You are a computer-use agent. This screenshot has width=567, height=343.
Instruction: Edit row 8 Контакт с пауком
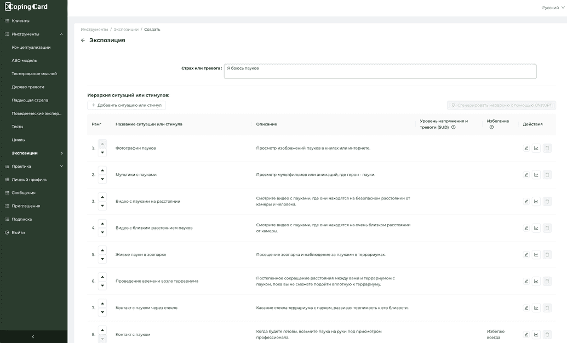[526, 335]
